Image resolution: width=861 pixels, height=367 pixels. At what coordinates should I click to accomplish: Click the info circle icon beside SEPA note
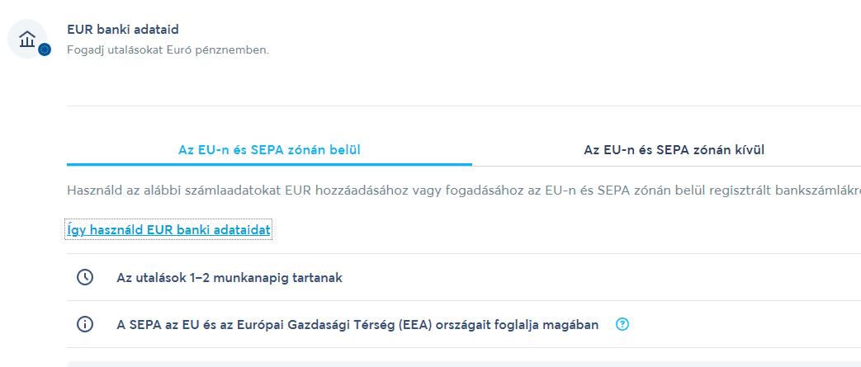(85, 324)
